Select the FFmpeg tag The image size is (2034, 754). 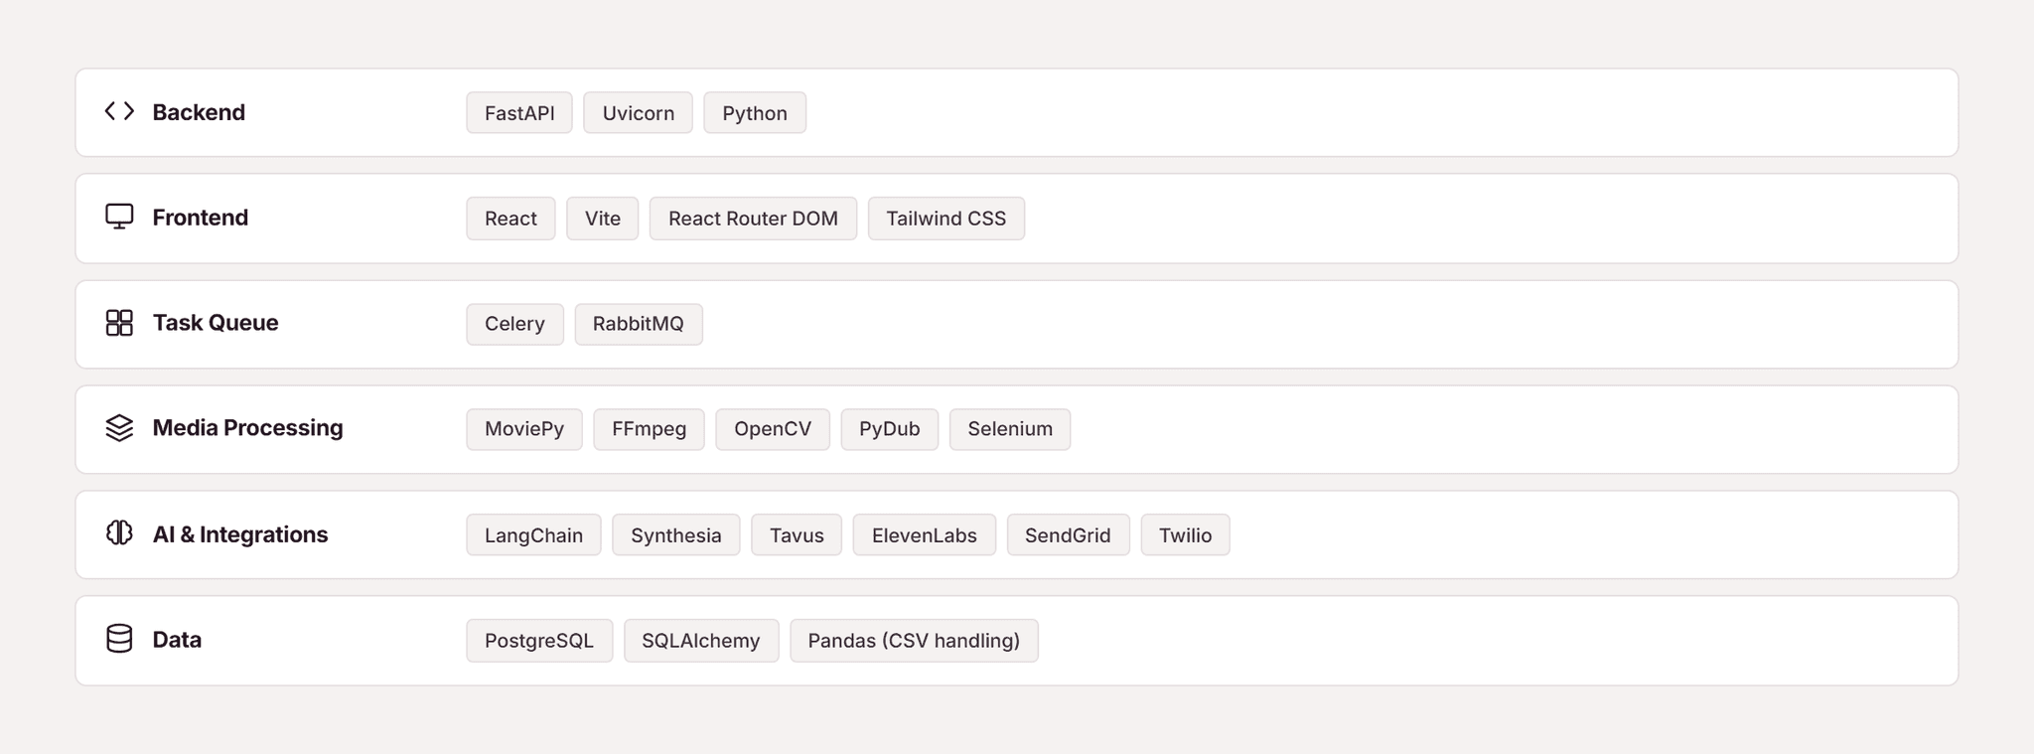pyautogui.click(x=650, y=429)
